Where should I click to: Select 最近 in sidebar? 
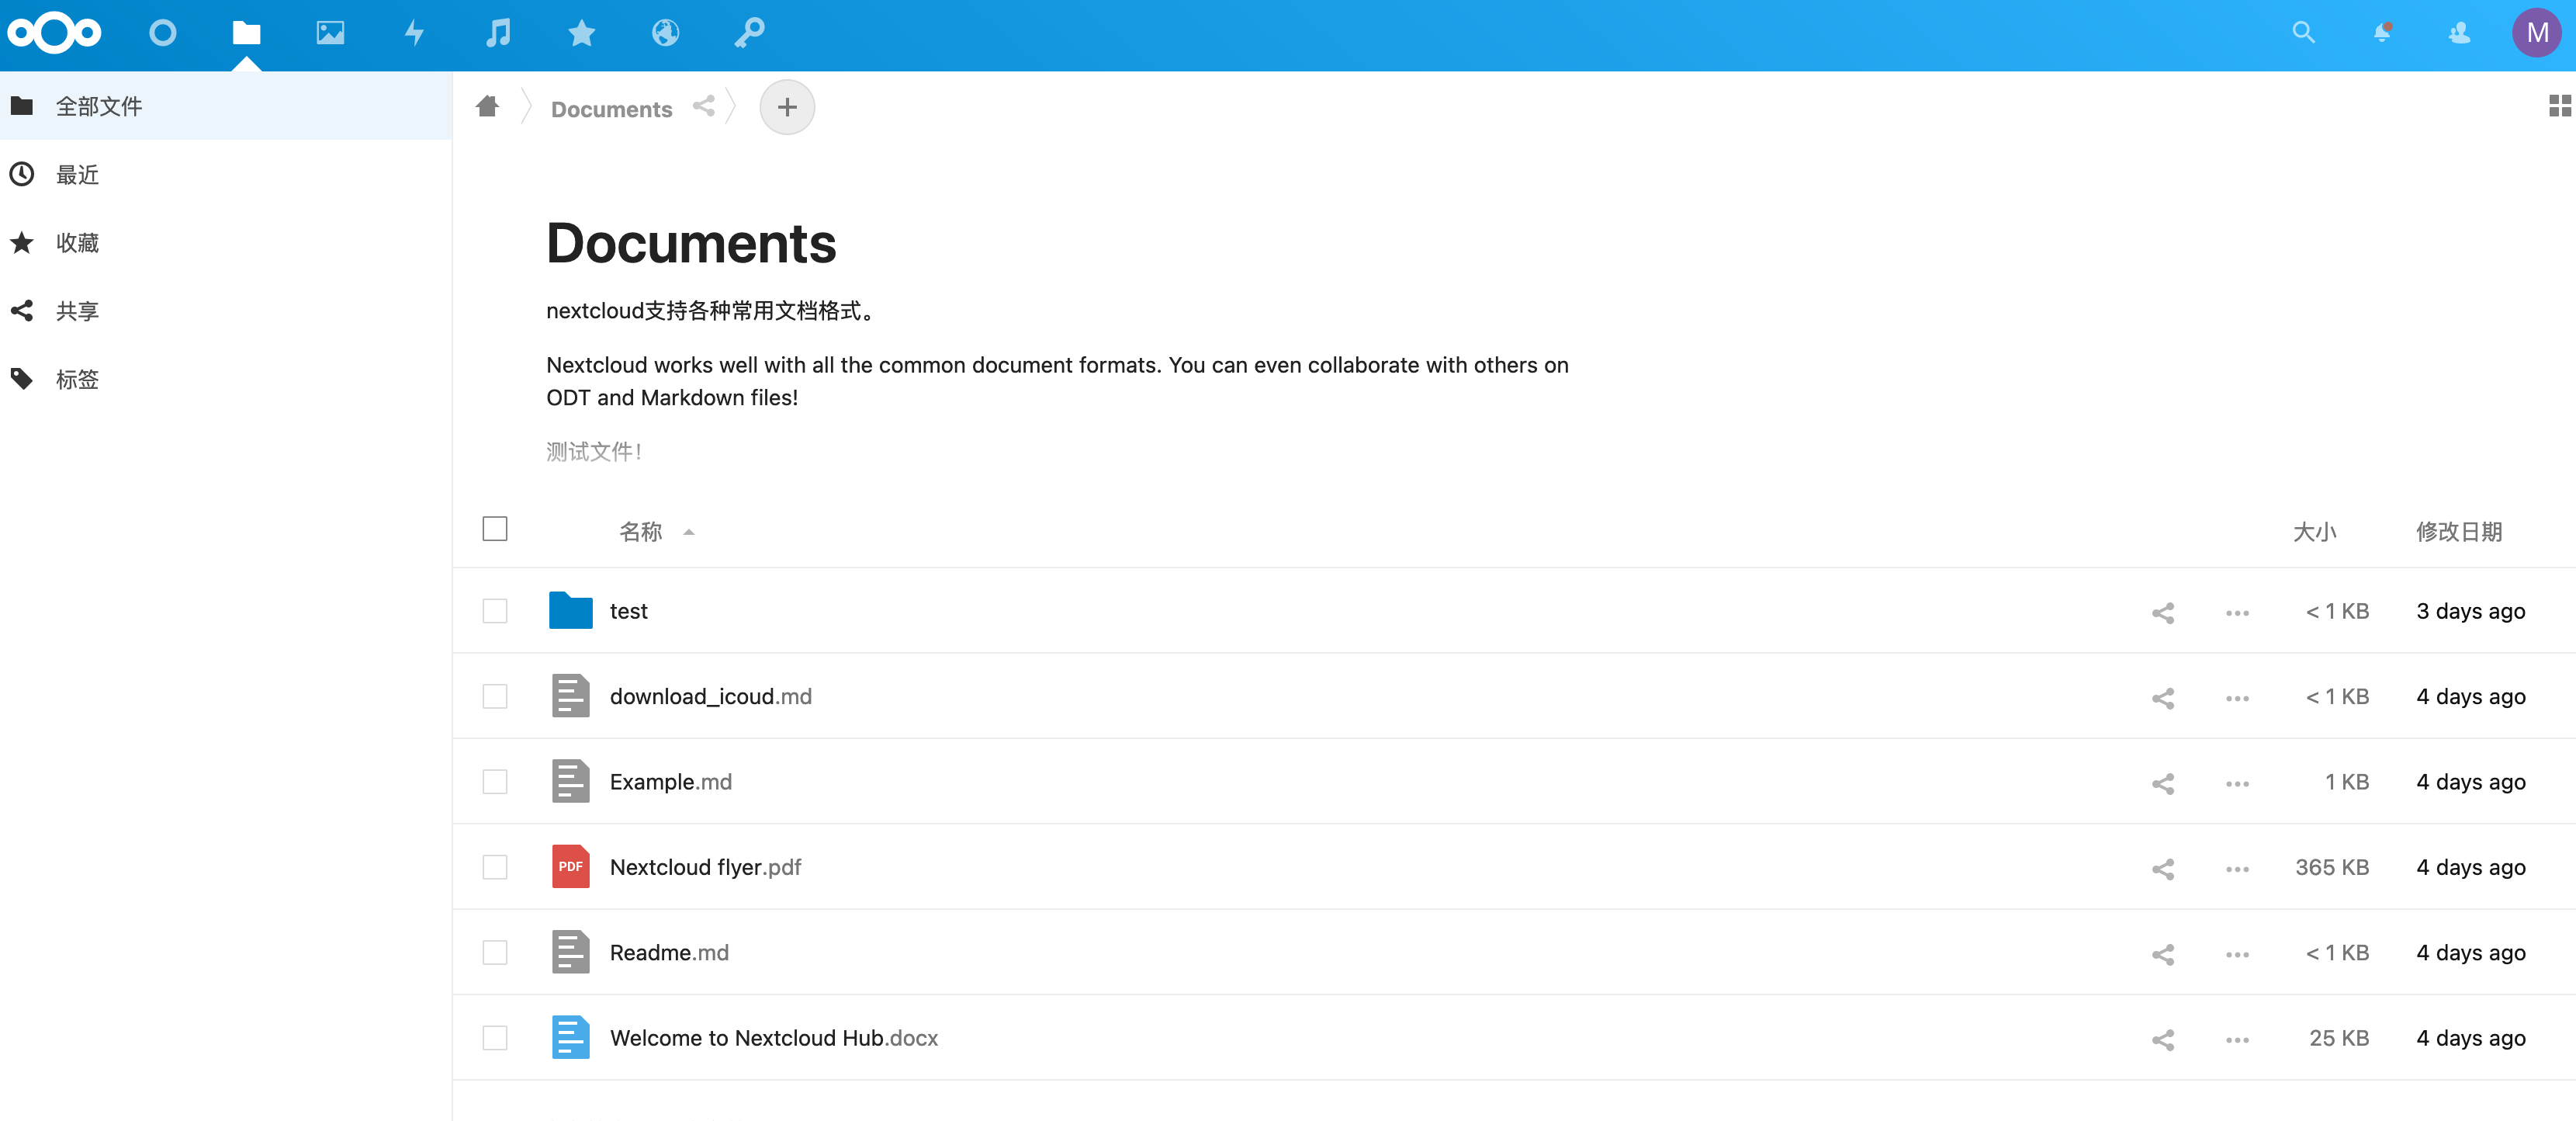[226, 174]
